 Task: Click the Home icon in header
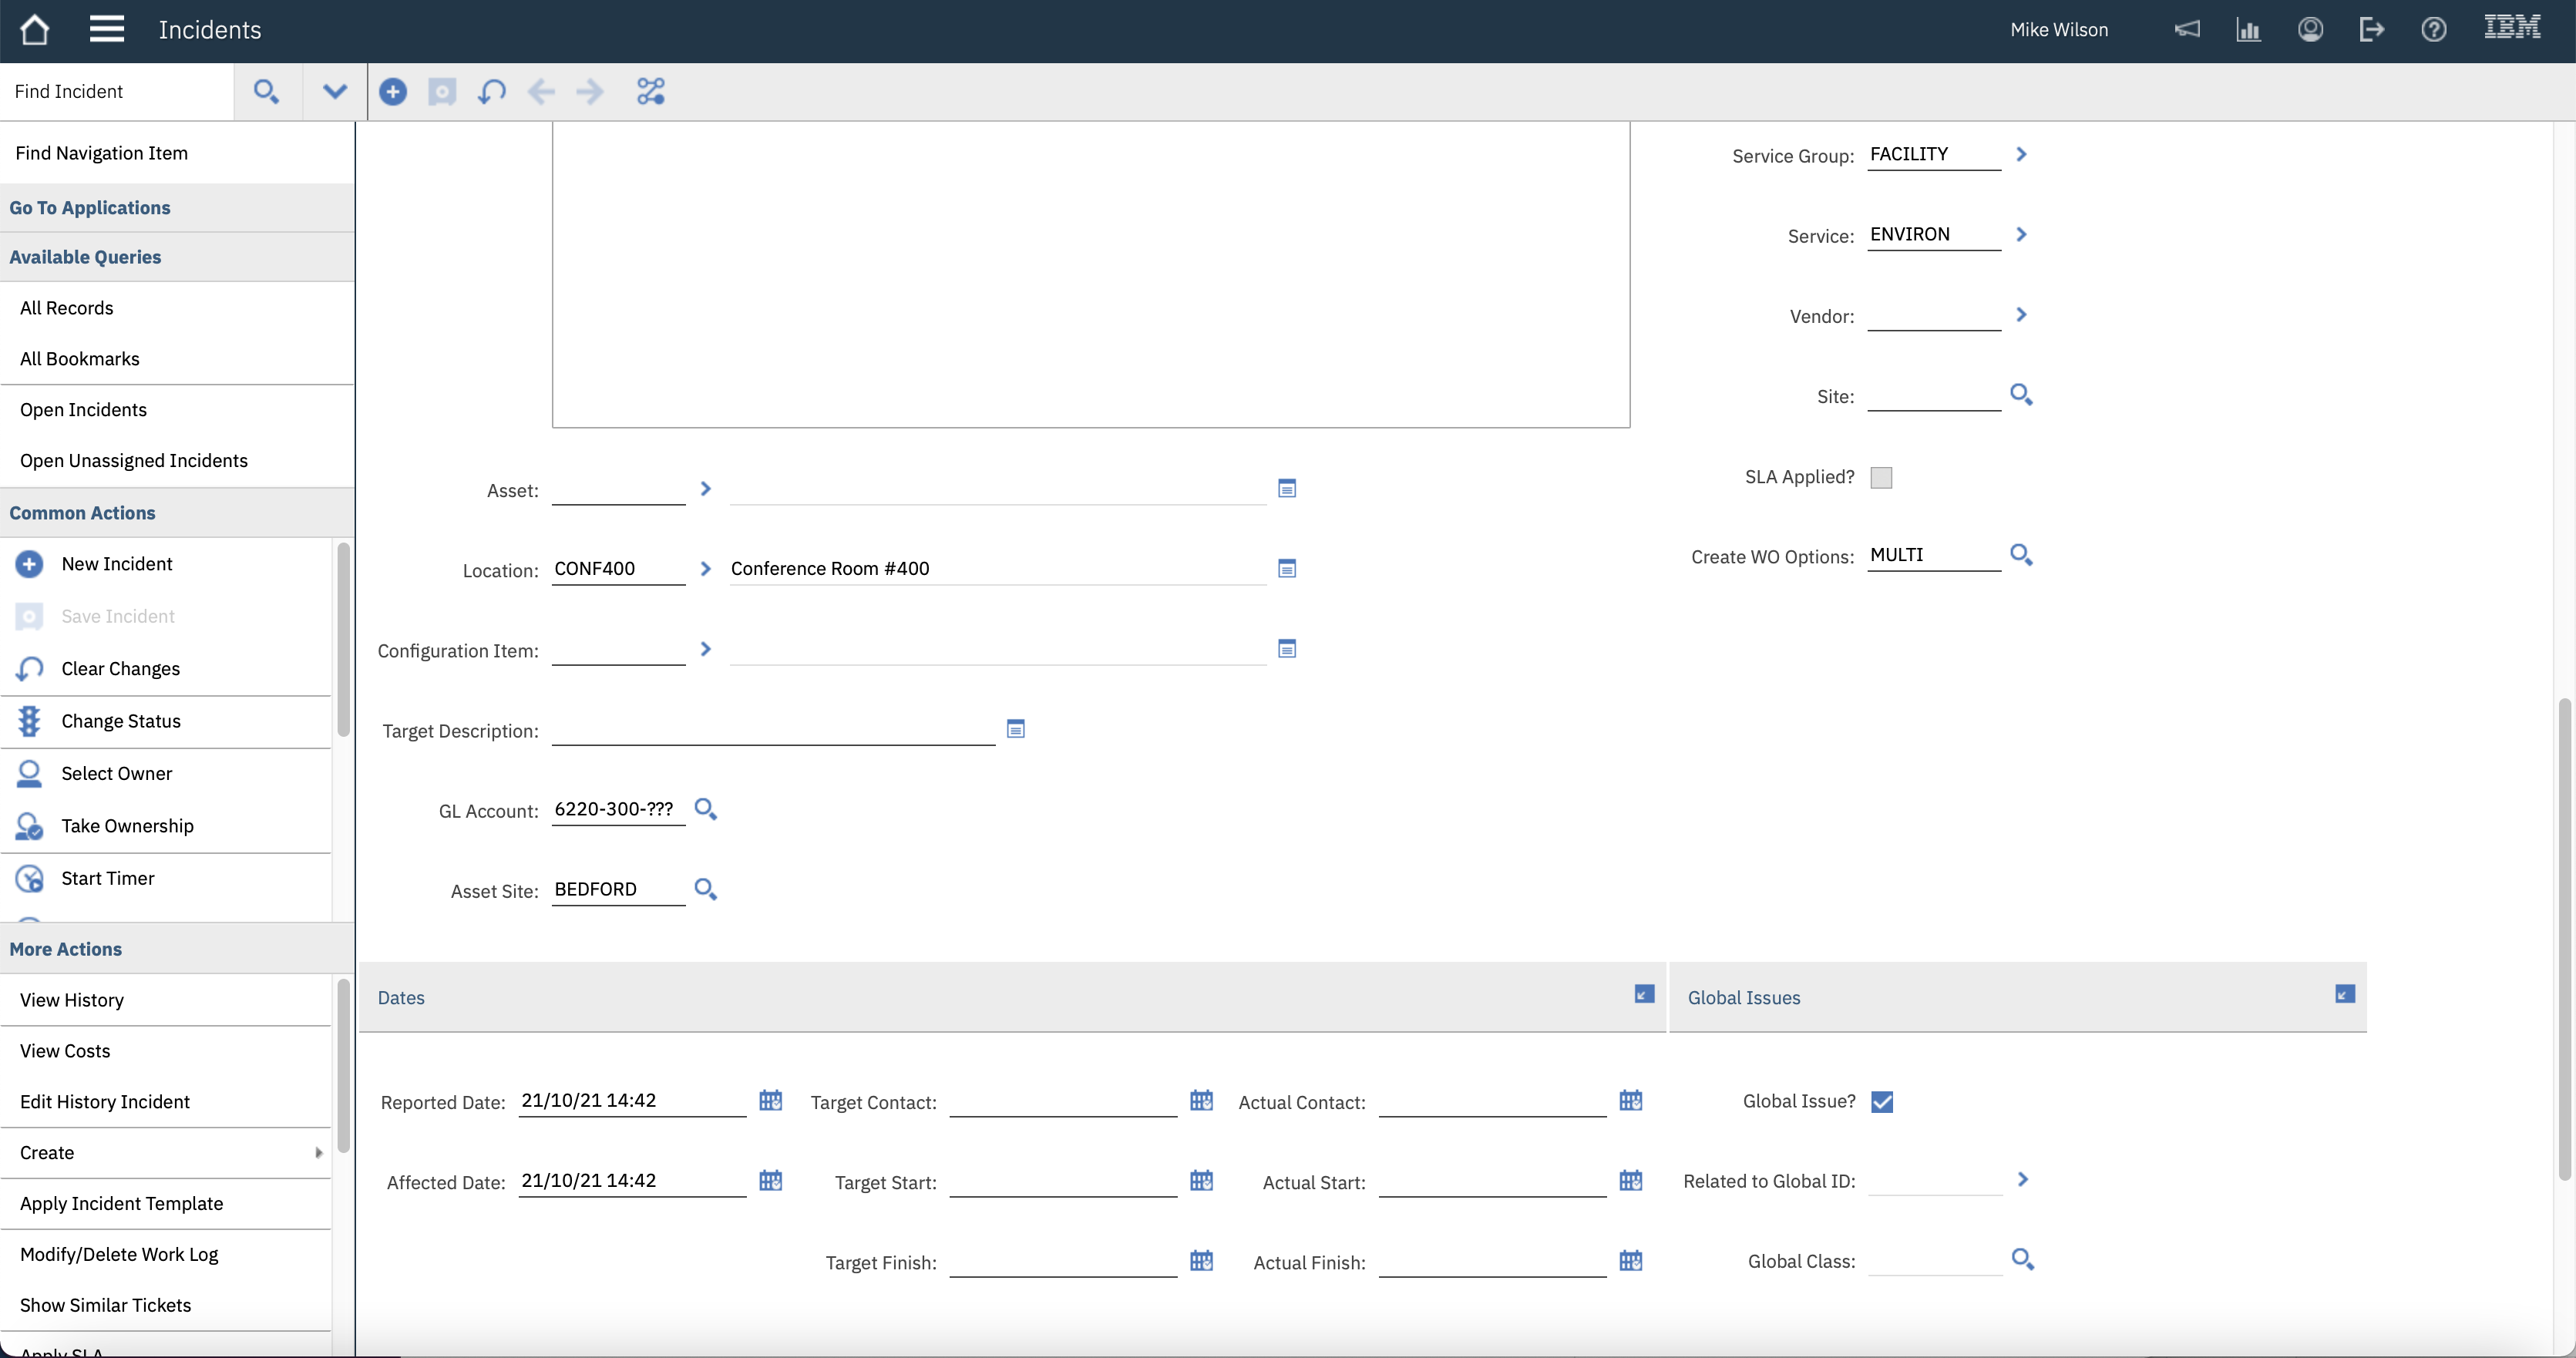35,30
